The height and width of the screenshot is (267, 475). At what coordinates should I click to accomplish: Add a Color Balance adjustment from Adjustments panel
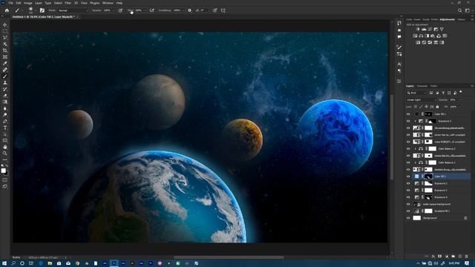point(421,36)
